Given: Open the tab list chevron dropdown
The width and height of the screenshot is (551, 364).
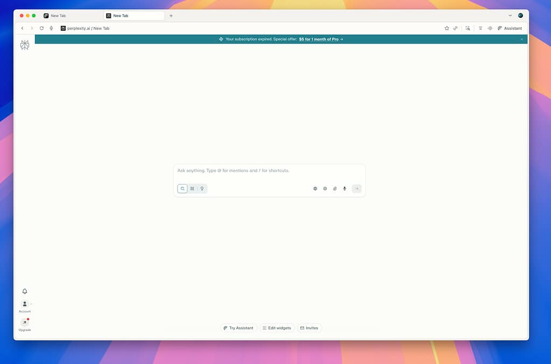Looking at the screenshot, I should click(x=510, y=16).
